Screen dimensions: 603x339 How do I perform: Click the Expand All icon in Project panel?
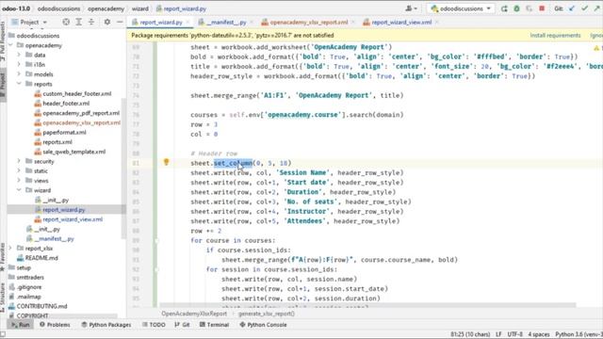tap(79, 23)
